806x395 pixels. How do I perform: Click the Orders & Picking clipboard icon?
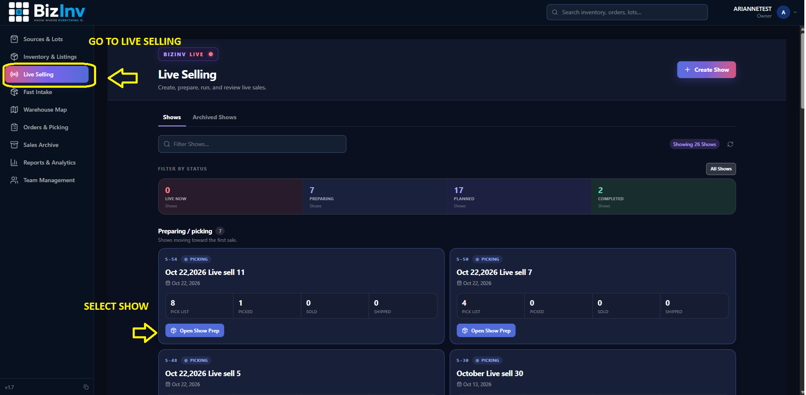click(x=14, y=127)
